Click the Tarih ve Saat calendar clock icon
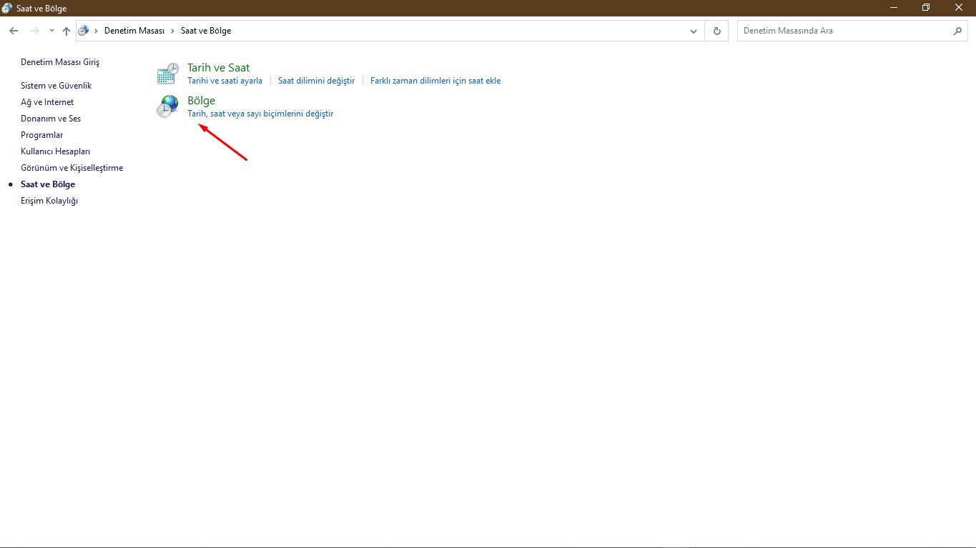Image resolution: width=976 pixels, height=548 pixels. (168, 74)
